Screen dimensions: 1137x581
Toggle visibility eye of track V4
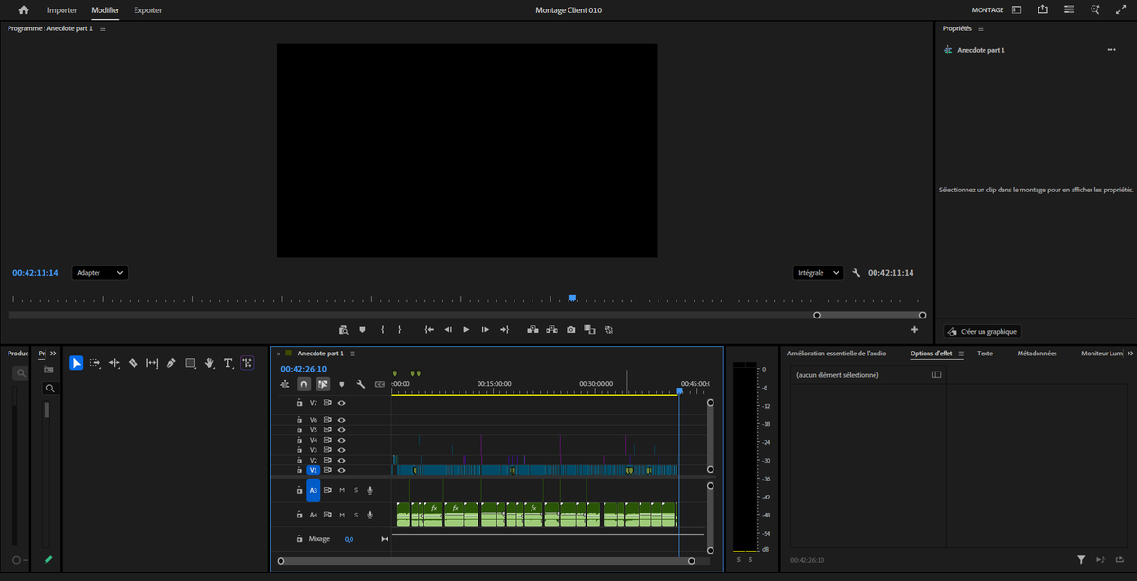(x=341, y=440)
